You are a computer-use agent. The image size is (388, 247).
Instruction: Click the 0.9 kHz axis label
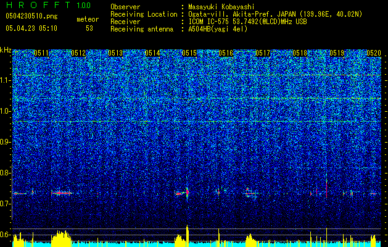click(x=6, y=142)
